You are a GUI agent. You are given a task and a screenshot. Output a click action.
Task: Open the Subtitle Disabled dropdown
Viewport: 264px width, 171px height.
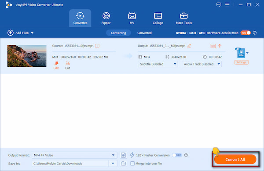(x=158, y=64)
